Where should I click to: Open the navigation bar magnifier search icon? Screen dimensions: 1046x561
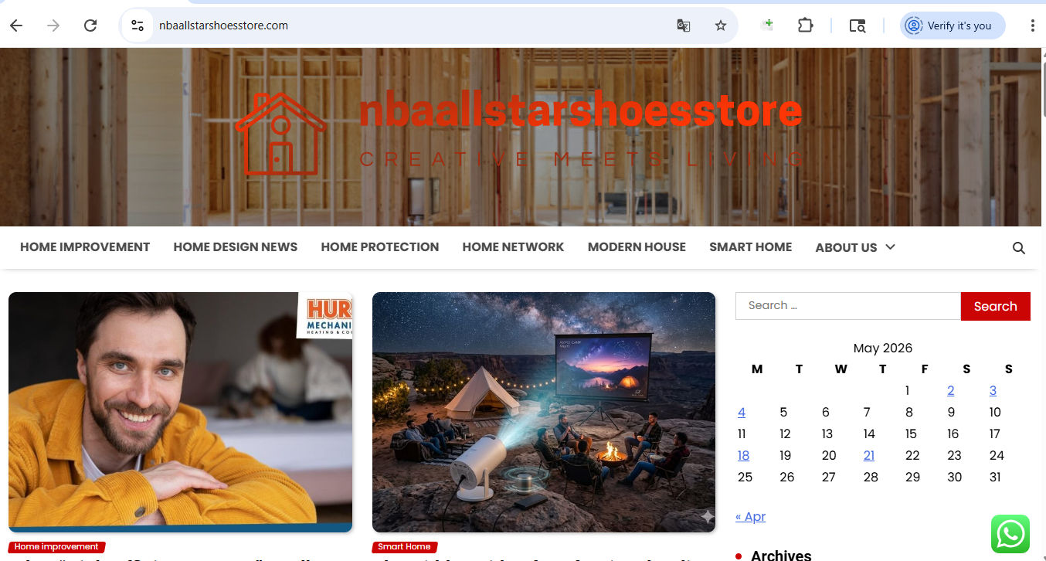tap(1019, 248)
